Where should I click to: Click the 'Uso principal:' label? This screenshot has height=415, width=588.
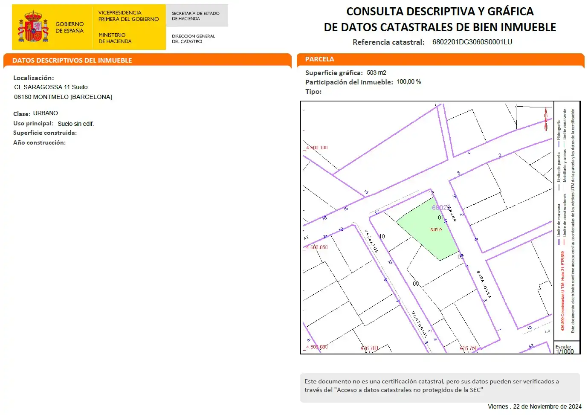pos(33,123)
